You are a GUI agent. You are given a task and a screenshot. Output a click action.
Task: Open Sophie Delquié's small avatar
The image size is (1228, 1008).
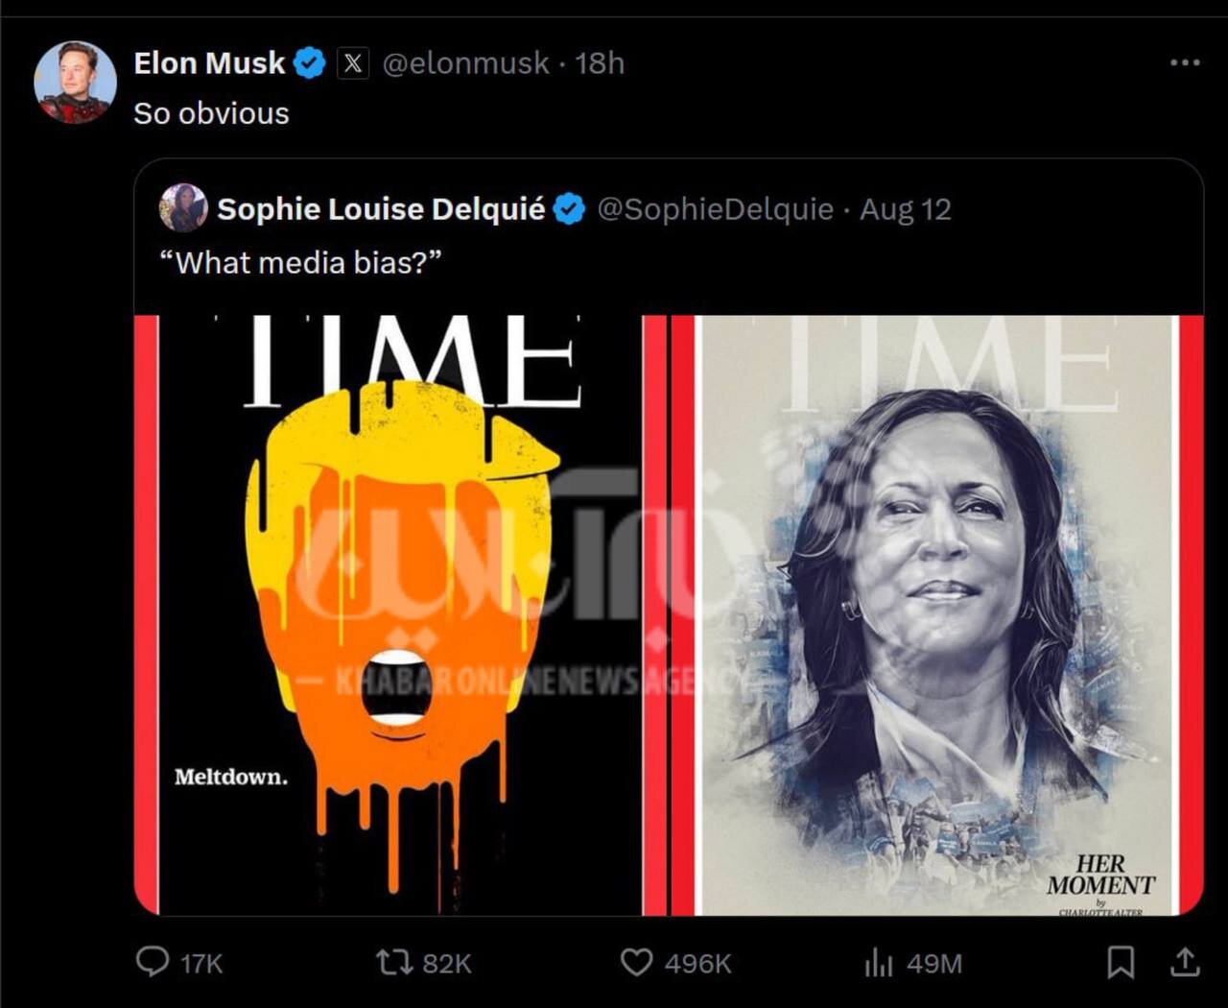183,208
